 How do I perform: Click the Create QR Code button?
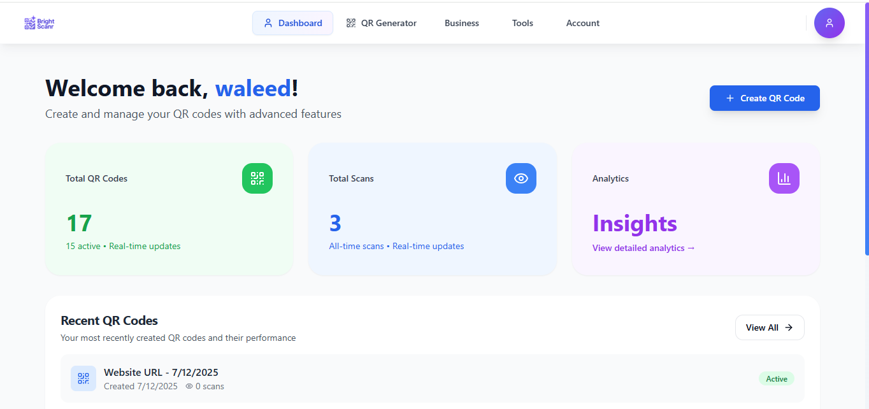[765, 98]
